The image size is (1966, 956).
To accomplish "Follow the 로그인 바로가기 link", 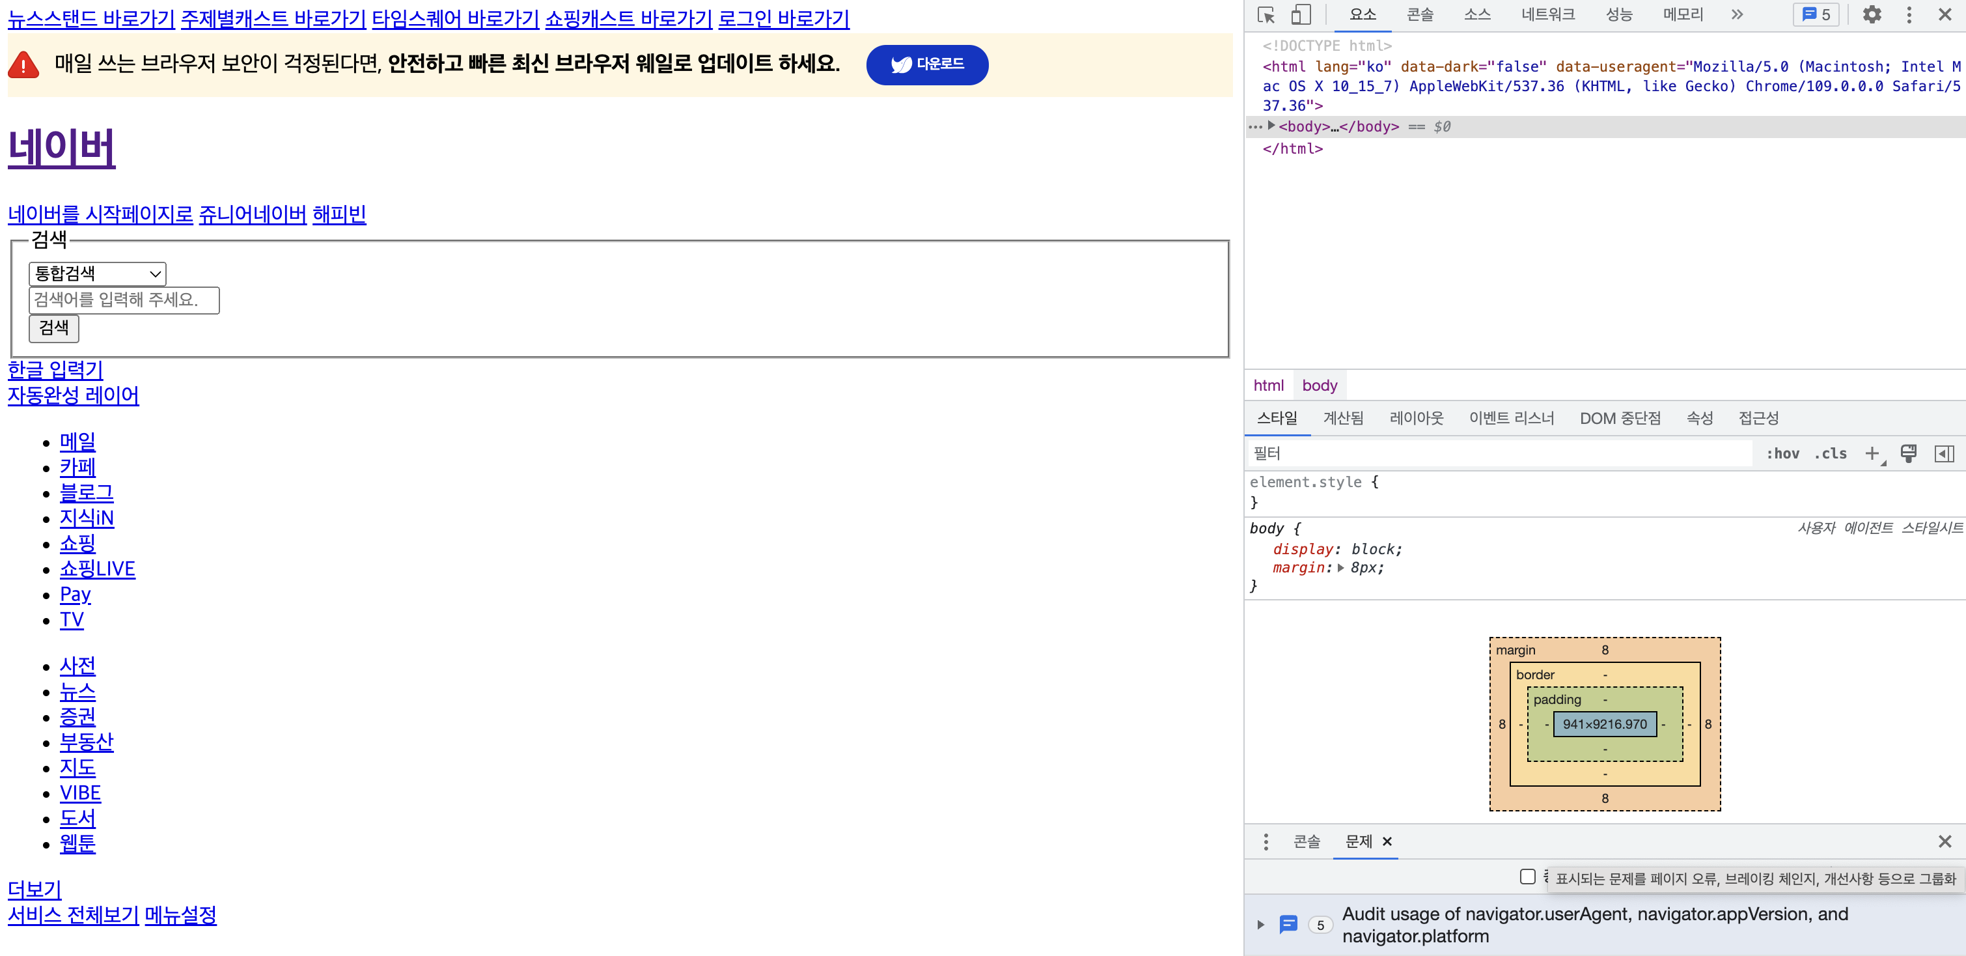I will pyautogui.click(x=783, y=19).
